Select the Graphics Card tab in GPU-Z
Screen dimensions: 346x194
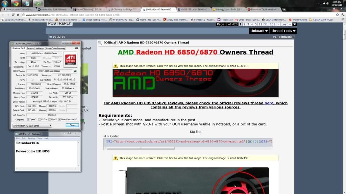click(19, 48)
